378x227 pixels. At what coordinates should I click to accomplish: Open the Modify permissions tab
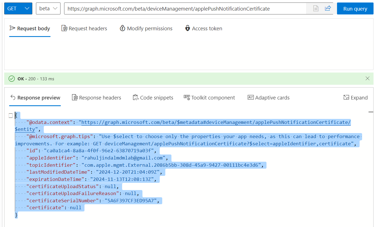click(146, 29)
